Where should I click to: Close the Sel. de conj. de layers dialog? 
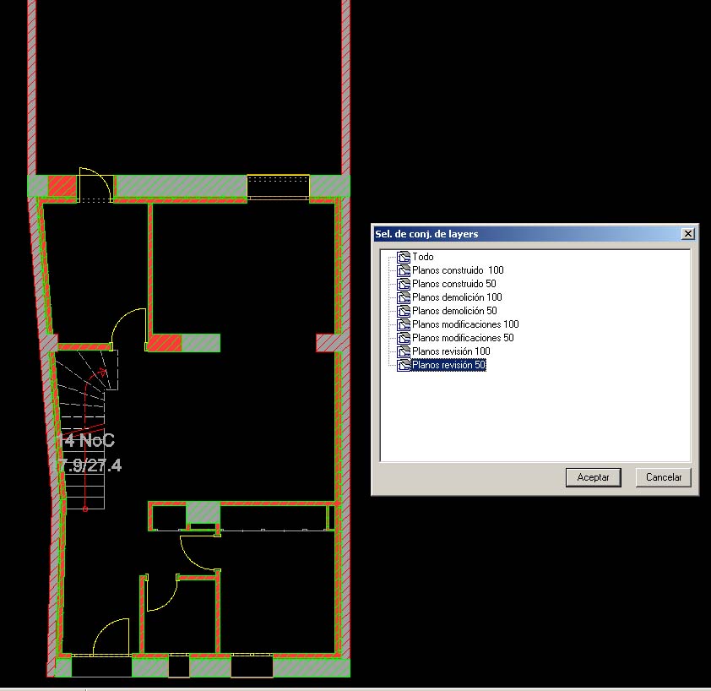pos(688,234)
